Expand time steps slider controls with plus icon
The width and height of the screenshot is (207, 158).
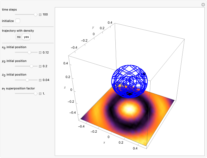[x=40, y=15]
